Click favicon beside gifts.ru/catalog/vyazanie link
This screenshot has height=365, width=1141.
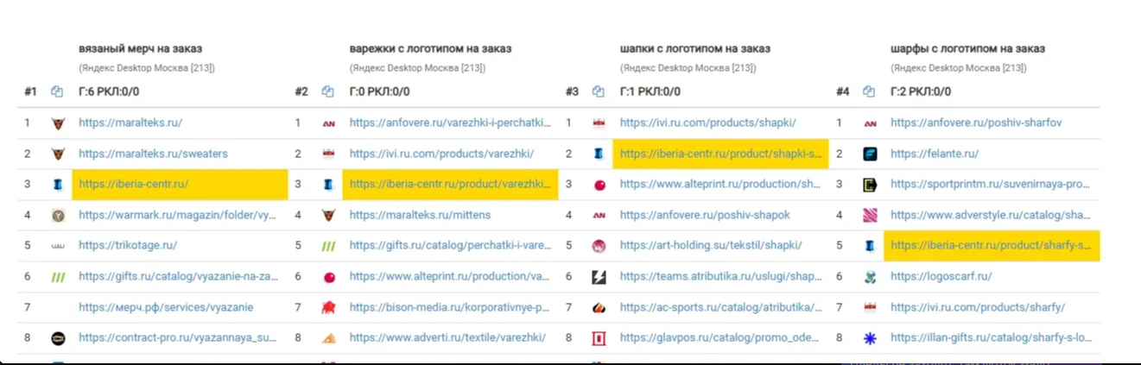pos(58,277)
